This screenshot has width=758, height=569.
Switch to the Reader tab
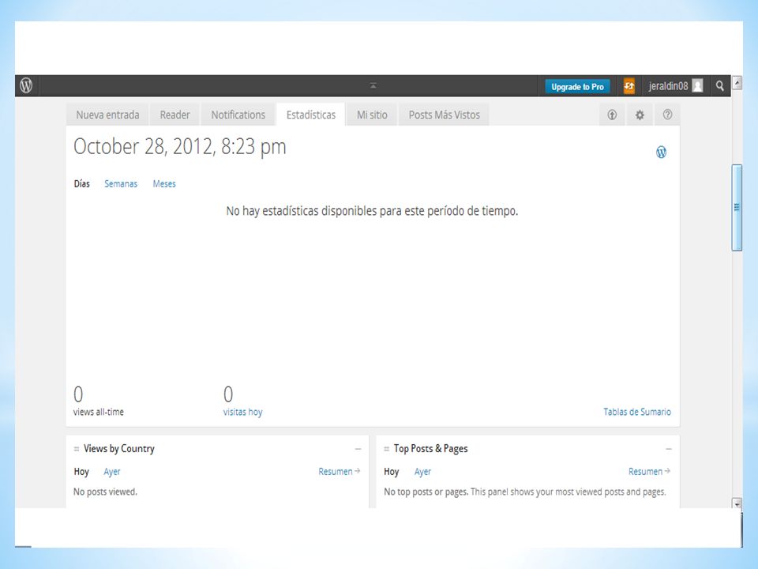(x=174, y=115)
